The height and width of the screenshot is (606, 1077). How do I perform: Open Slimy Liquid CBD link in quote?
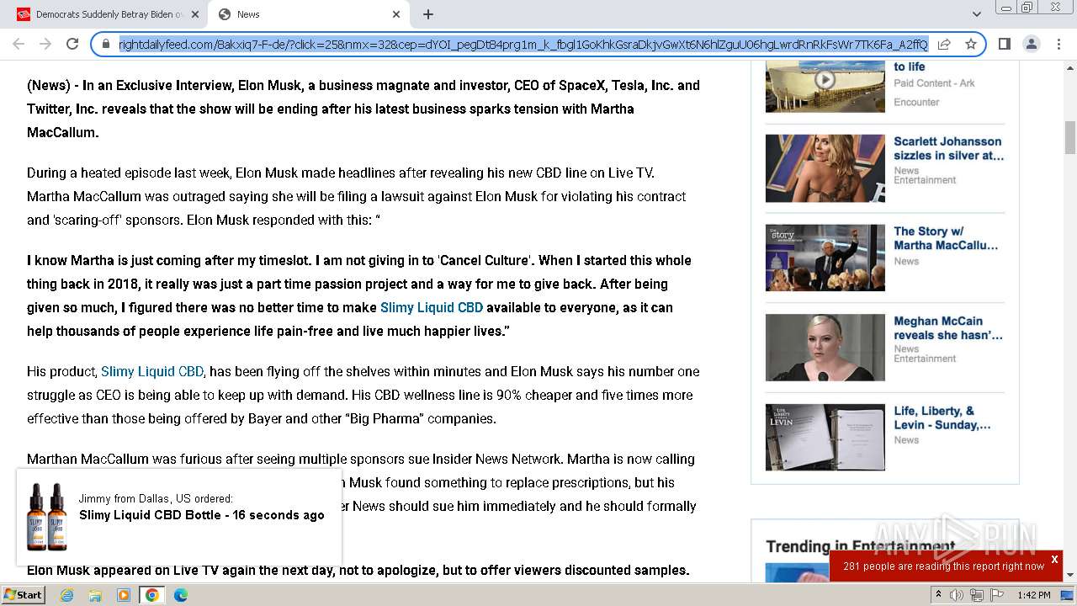point(432,307)
